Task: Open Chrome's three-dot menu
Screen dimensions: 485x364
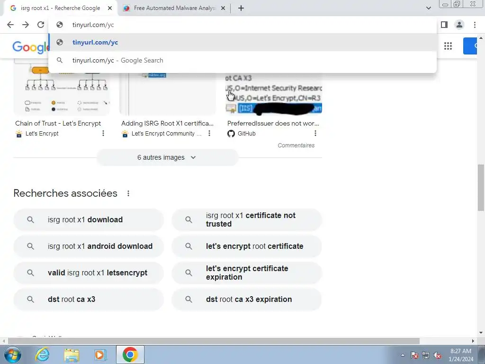Action: 475,25
